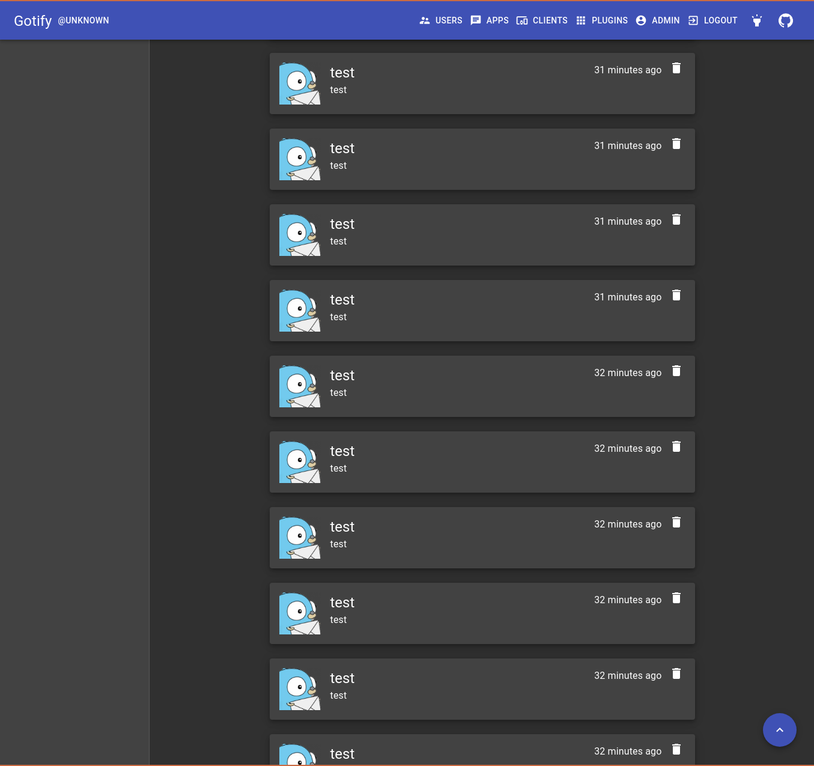814x766 pixels.
Task: Click the Users people icon in the navbar
Action: (425, 20)
